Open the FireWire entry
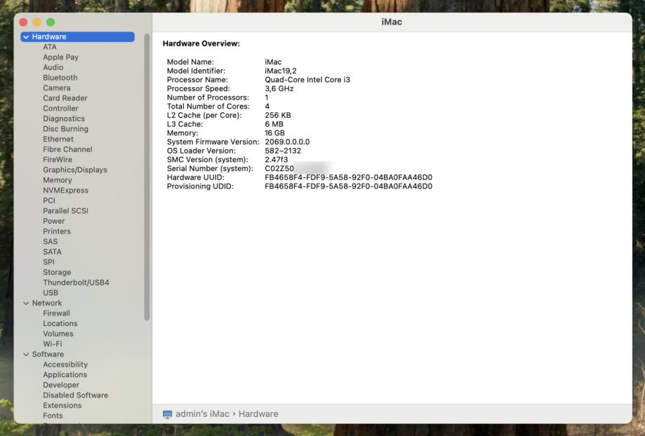 coord(58,160)
